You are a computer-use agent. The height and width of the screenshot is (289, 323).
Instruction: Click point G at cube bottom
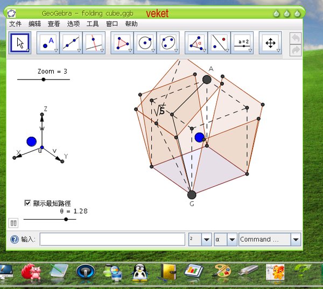pos(192,195)
